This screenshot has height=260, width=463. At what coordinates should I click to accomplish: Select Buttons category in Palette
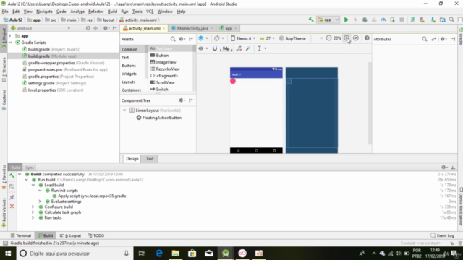pos(129,66)
